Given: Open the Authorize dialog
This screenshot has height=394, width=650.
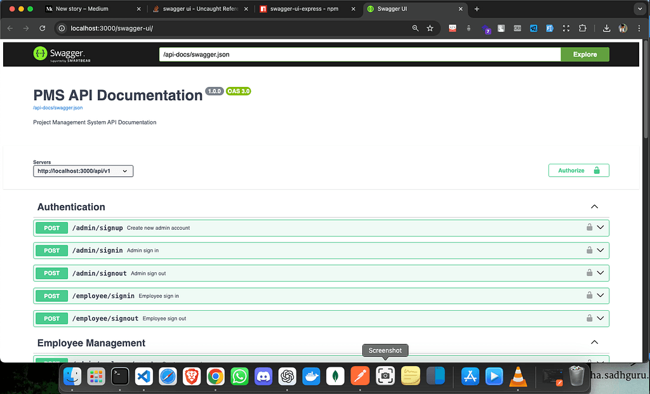Looking at the screenshot, I should (578, 170).
